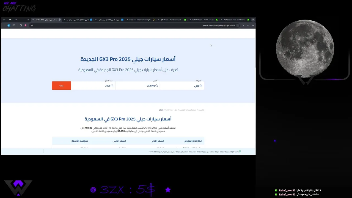Screen dimensions: 352x198
Task: Switch to the Cazasouq Premier Gaming tab
Action: tap(142, 20)
